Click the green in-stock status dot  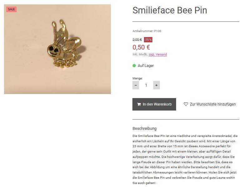point(134,66)
